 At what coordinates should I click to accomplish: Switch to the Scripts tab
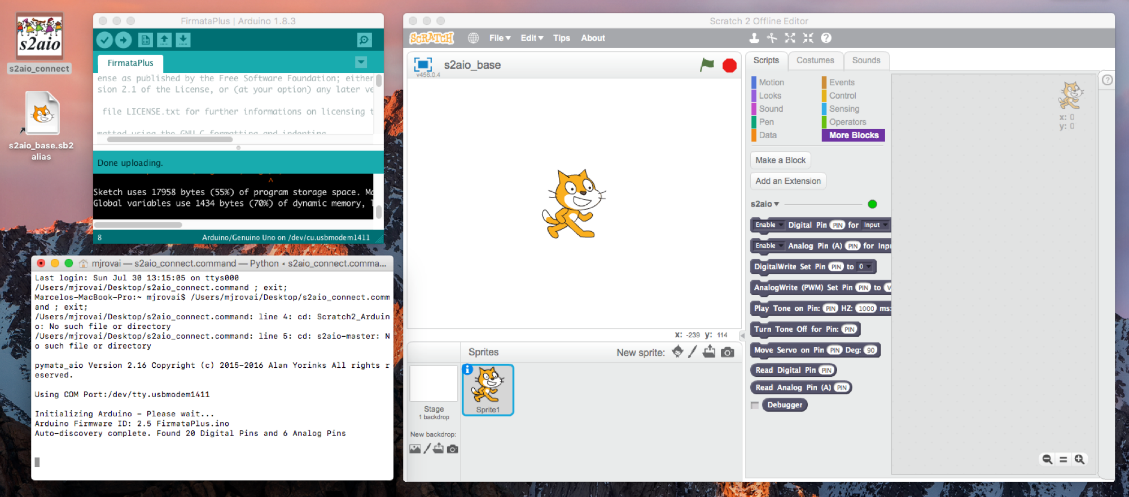[x=766, y=60]
